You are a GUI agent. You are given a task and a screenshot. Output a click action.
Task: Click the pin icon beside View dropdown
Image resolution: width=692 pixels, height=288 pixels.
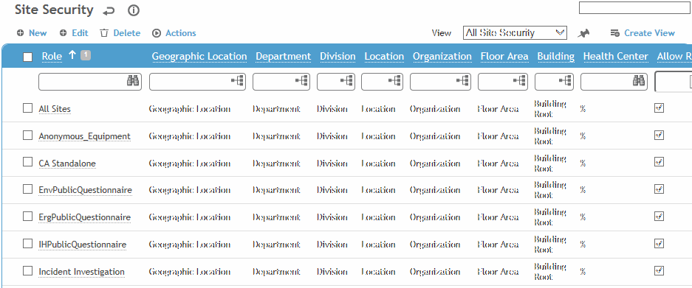click(583, 33)
